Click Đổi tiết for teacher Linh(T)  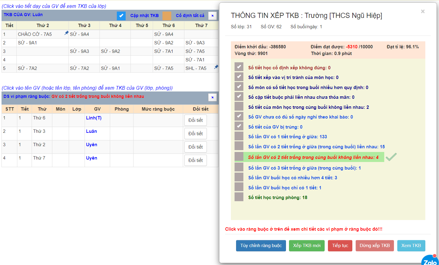[x=195, y=120]
